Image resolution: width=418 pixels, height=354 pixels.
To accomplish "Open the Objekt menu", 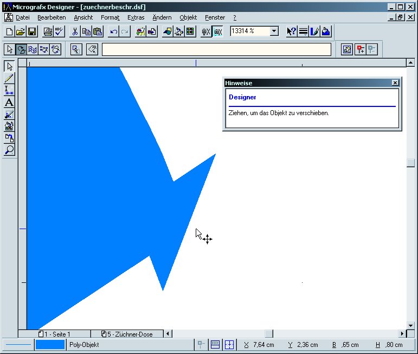I will point(188,17).
